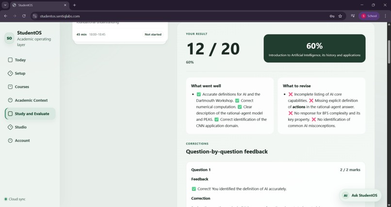Open tab search dropdown arrow
Viewport: 391px width, 207px height.
click(x=5, y=5)
